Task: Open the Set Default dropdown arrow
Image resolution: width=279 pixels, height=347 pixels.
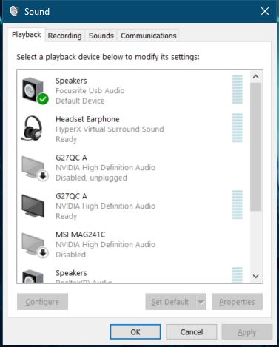Action: [x=201, y=302]
